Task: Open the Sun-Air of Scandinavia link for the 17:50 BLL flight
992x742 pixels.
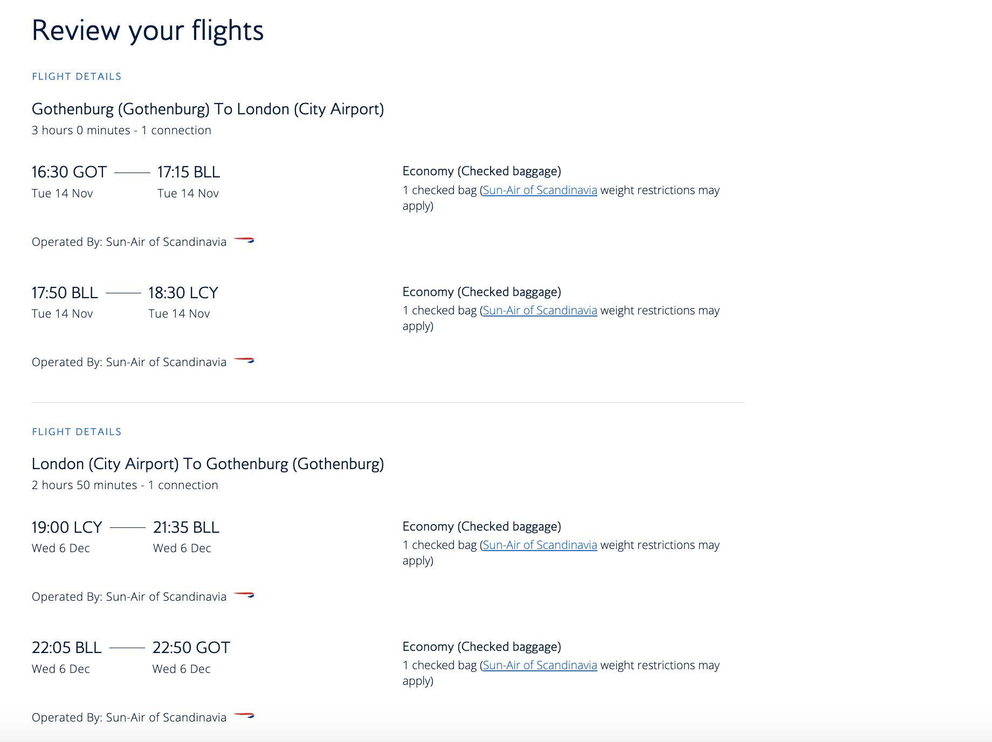Action: click(540, 311)
